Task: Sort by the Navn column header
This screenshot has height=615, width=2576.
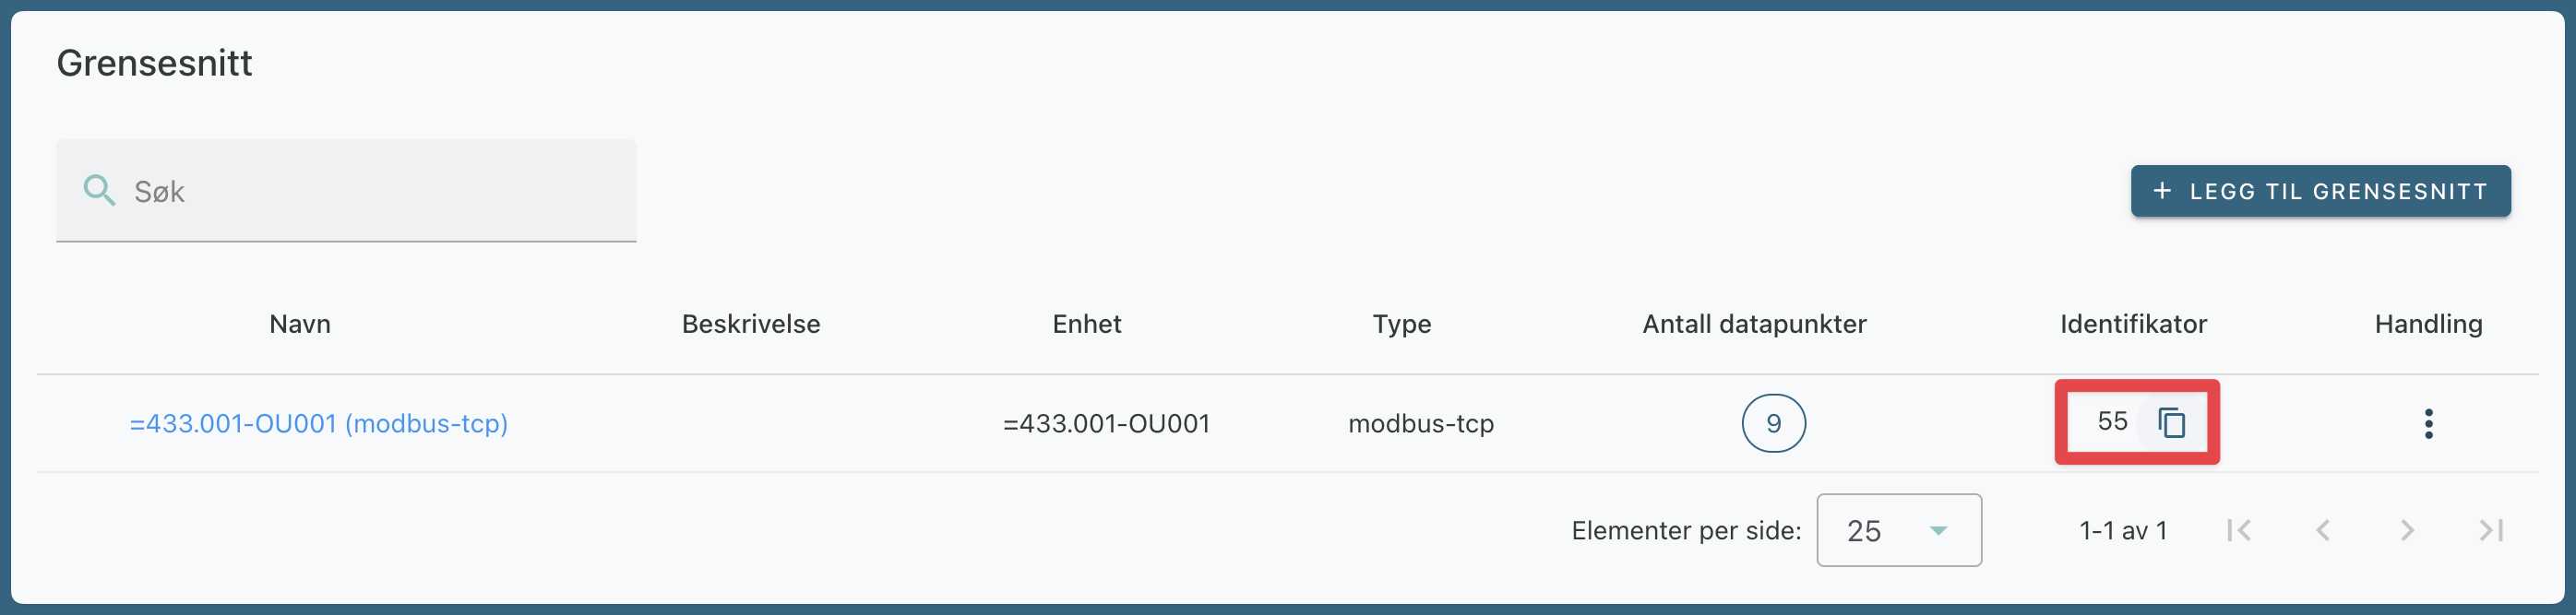Action: [x=300, y=324]
